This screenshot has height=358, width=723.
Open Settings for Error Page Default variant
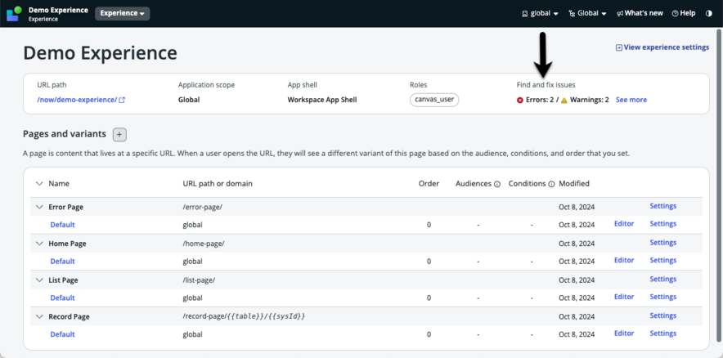pos(663,223)
